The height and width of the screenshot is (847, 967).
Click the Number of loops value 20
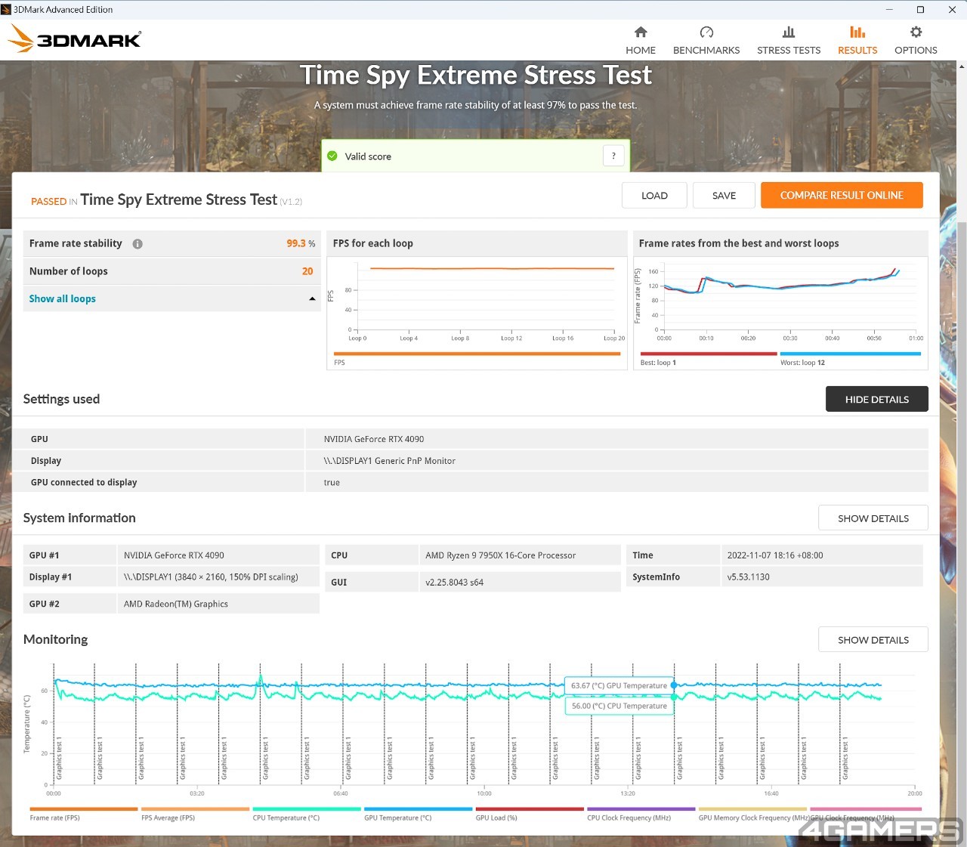[307, 271]
